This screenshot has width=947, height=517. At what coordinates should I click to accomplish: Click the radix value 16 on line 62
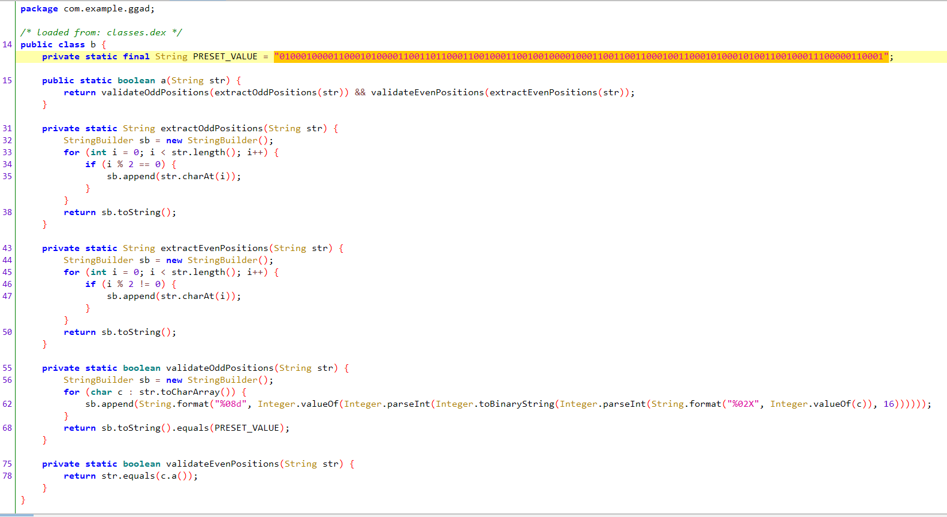pos(889,404)
